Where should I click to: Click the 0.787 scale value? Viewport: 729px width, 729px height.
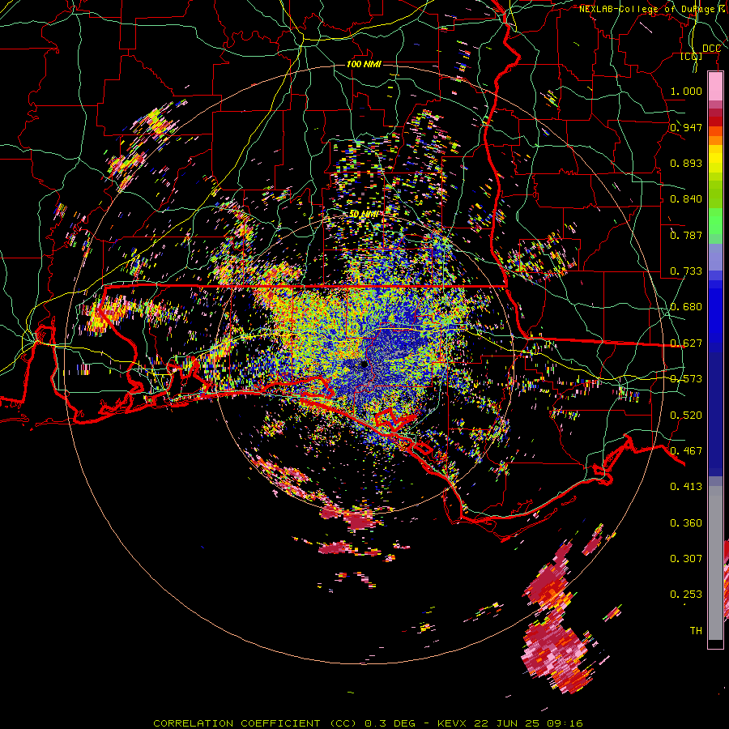click(x=686, y=235)
